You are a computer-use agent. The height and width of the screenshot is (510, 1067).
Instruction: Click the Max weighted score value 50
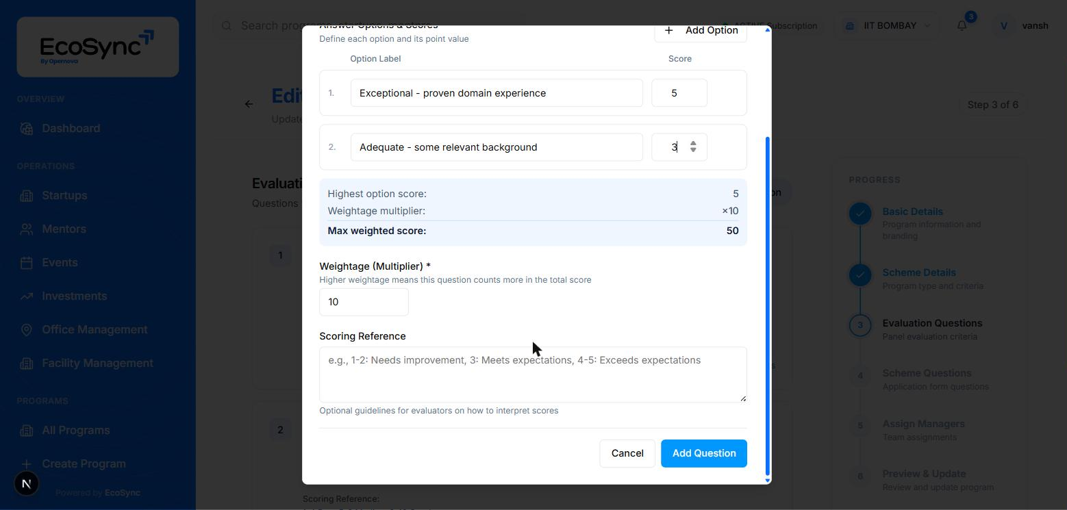732,231
